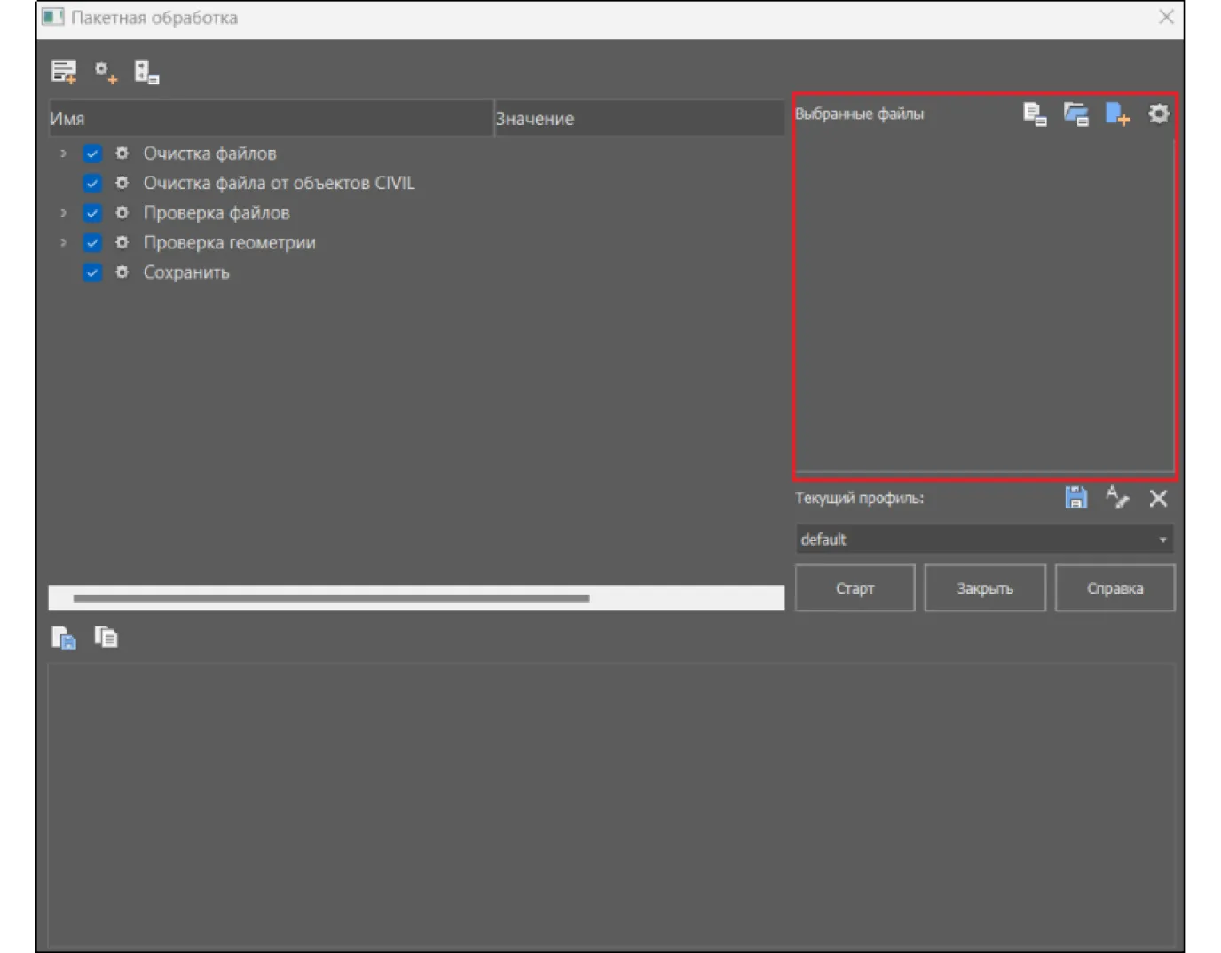Expand the Очистка файлов tree node
The height and width of the screenshot is (953, 1221).
click(63, 154)
